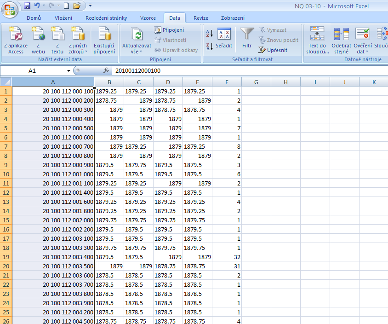This screenshot has width=388, height=324.
Task: Open the Name Box dropdown arrow
Action: pyautogui.click(x=68, y=70)
